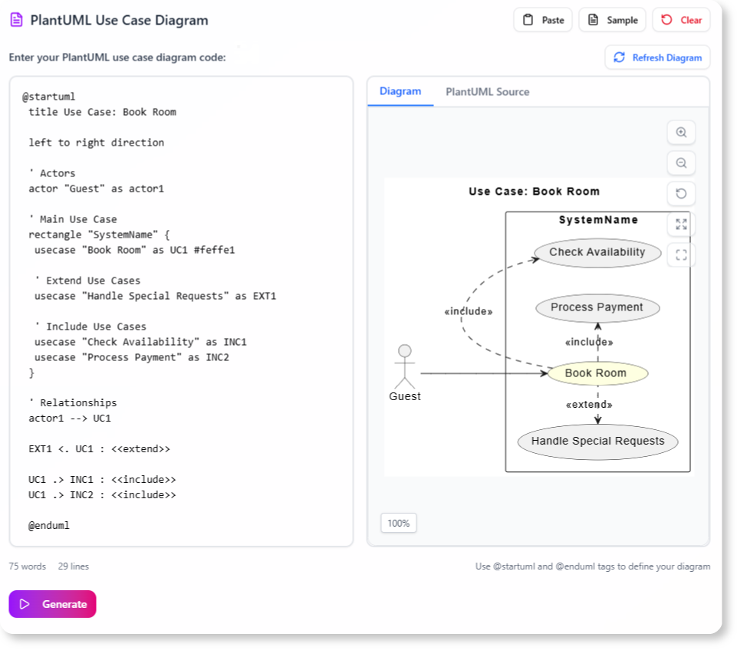Screen dimensions: 737x650
Task: Click the reset view icon below zoom controls
Action: click(x=681, y=193)
